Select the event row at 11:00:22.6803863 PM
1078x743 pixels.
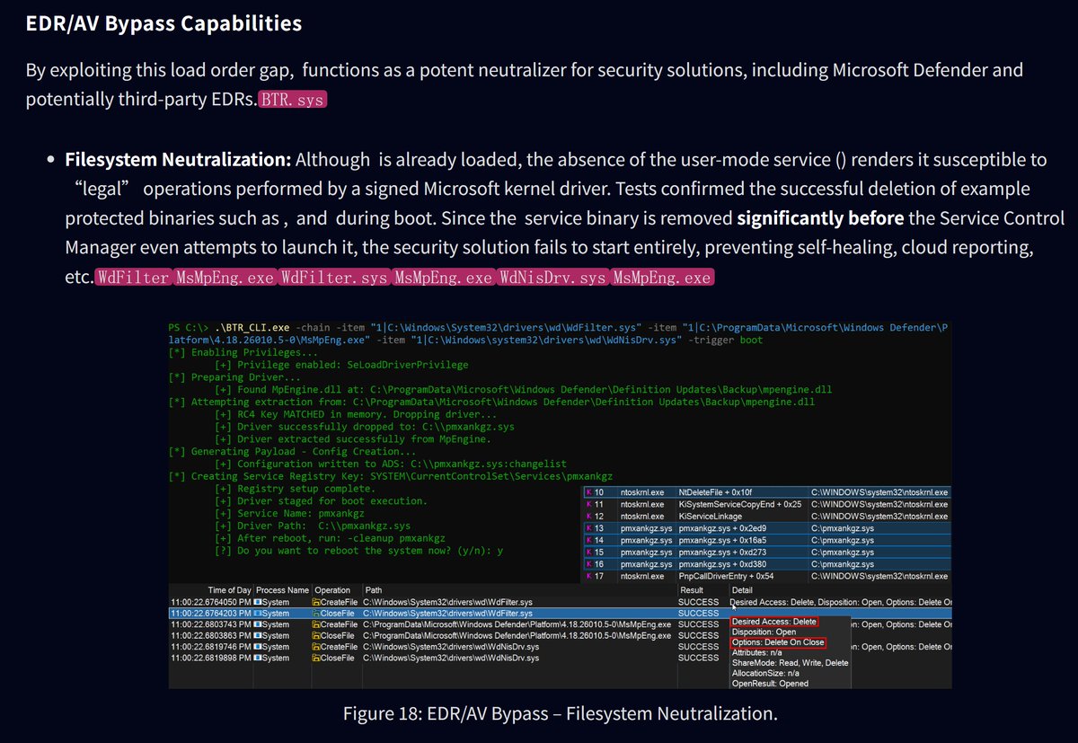(x=559, y=635)
